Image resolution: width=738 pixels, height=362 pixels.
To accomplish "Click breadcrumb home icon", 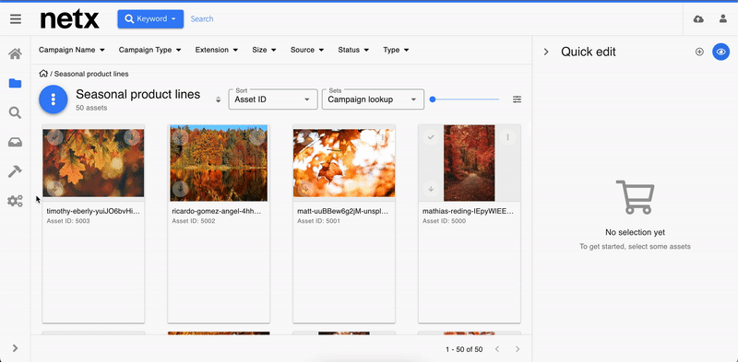I will (x=43, y=74).
